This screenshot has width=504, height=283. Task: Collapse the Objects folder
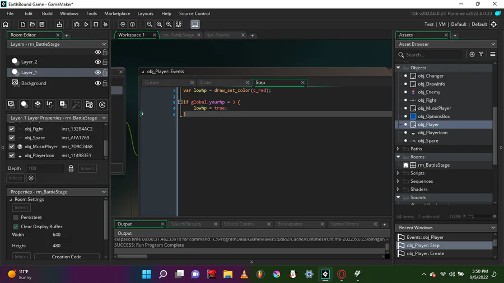pyautogui.click(x=398, y=68)
